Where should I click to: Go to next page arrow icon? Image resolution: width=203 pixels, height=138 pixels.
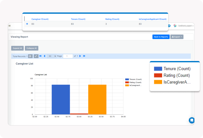(80, 56)
